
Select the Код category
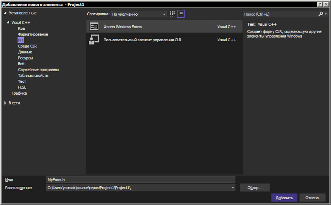pyautogui.click(x=22, y=28)
